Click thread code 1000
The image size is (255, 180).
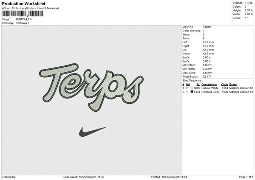pos(225,92)
